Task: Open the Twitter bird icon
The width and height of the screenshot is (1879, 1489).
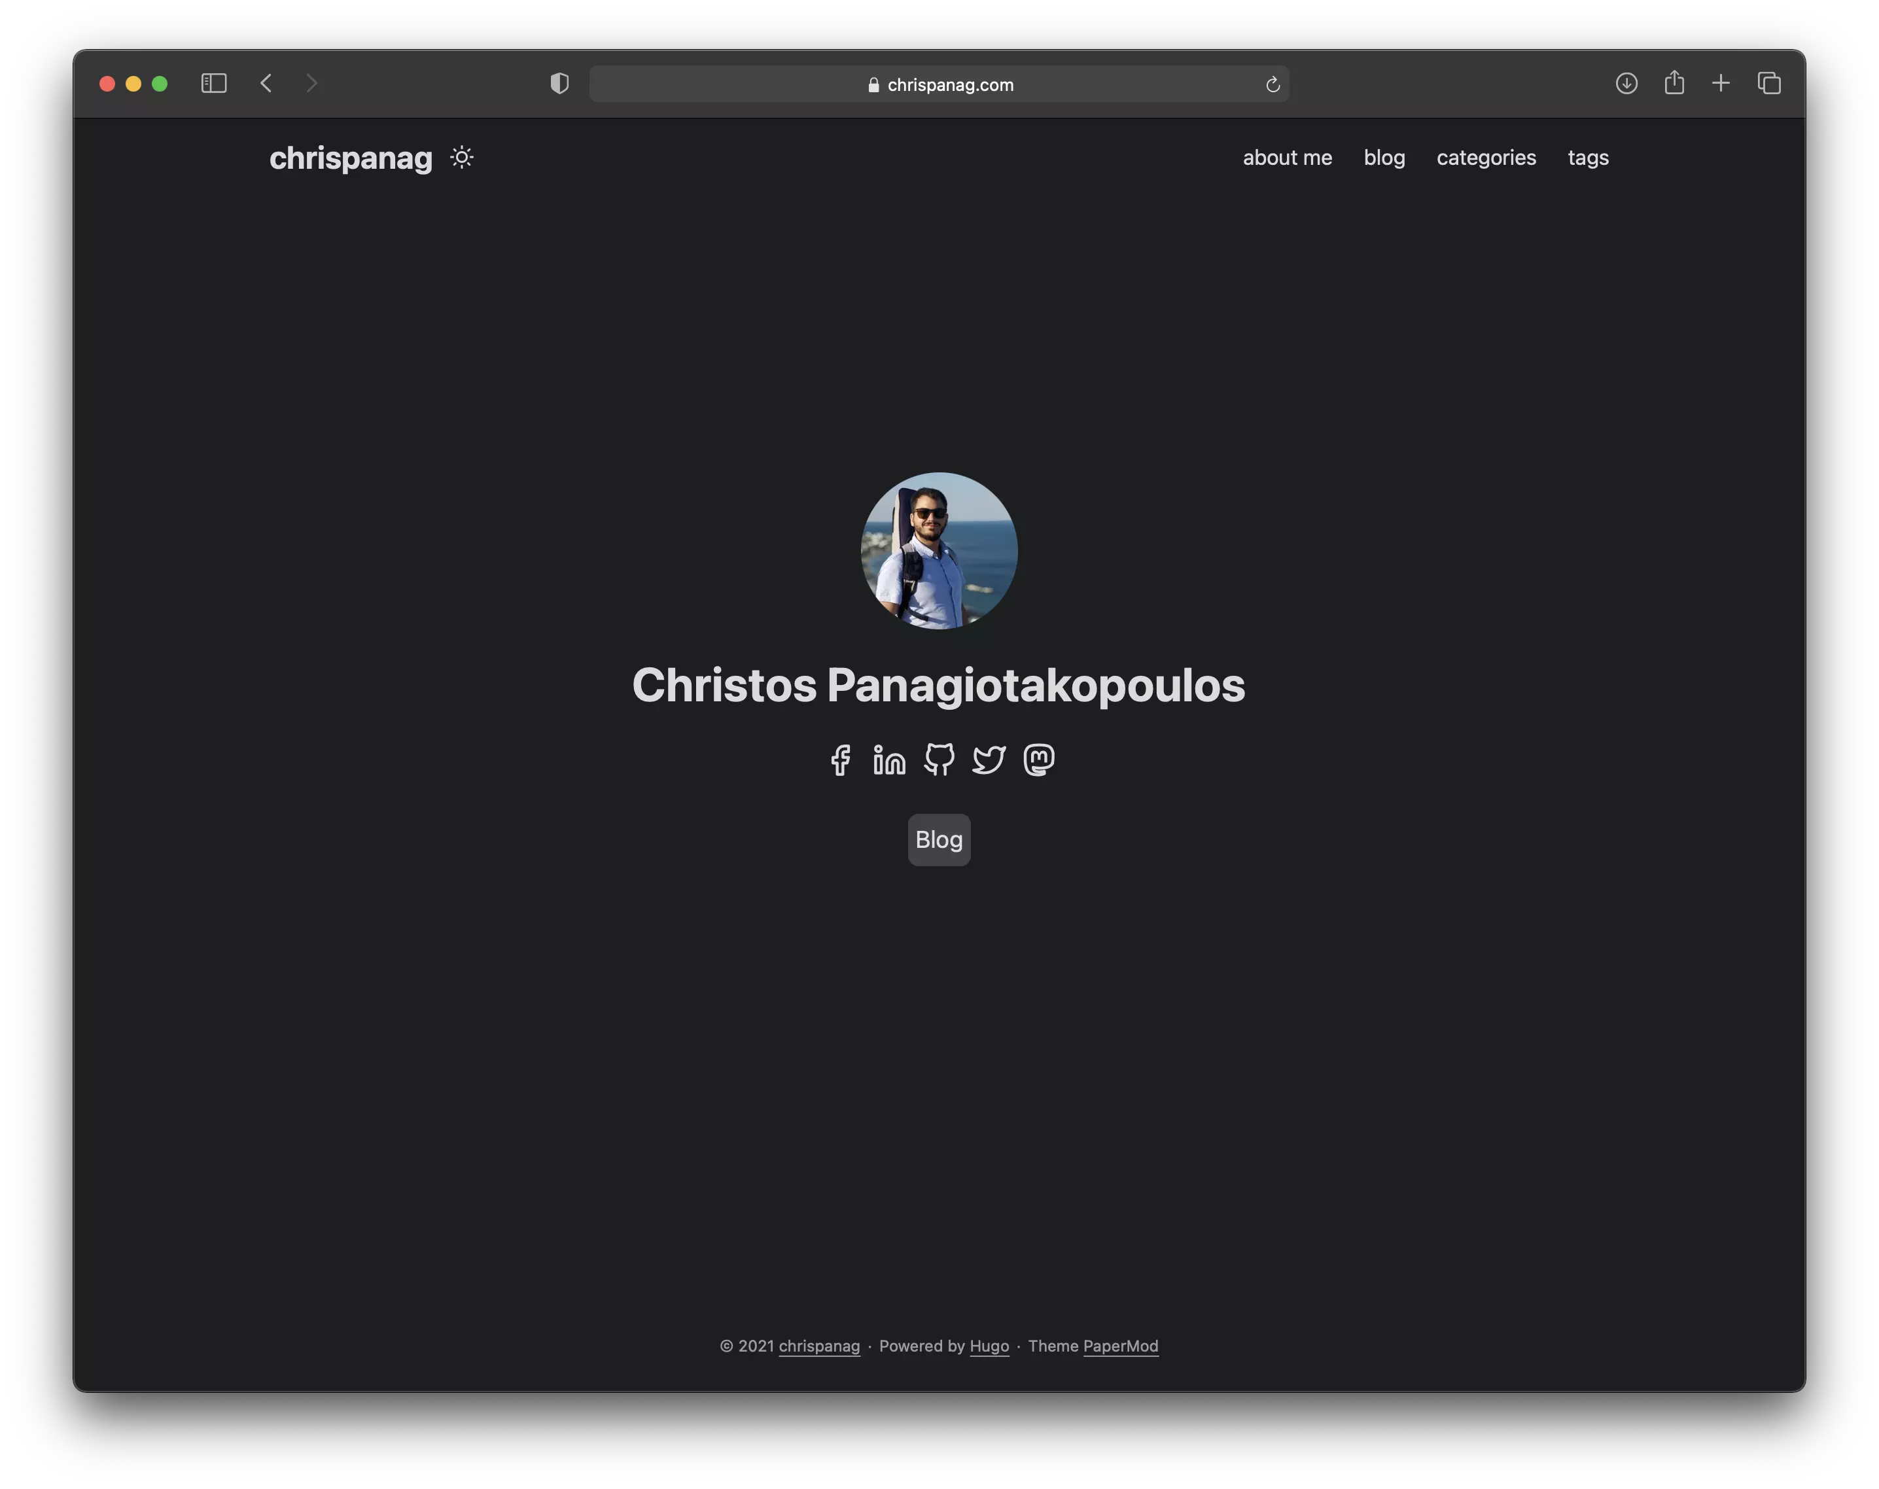Action: [x=989, y=760]
